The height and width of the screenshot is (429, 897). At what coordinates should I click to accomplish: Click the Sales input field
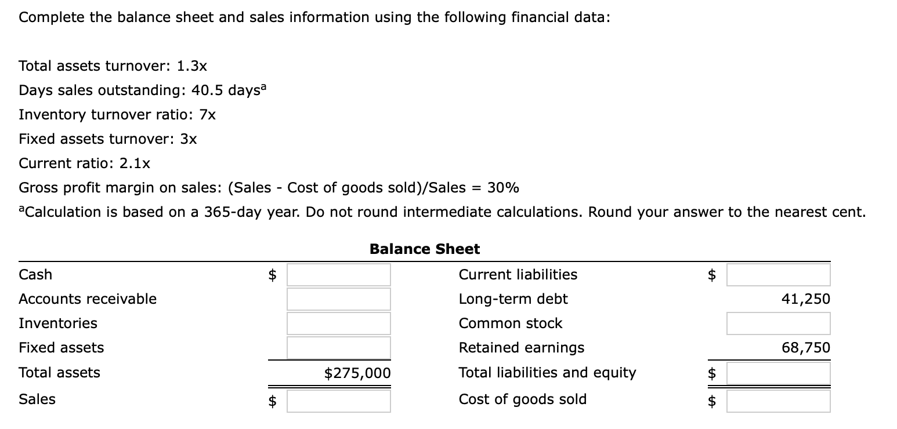(x=338, y=400)
